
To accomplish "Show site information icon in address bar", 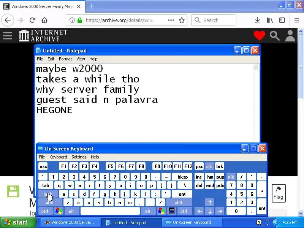I will click(72, 20).
